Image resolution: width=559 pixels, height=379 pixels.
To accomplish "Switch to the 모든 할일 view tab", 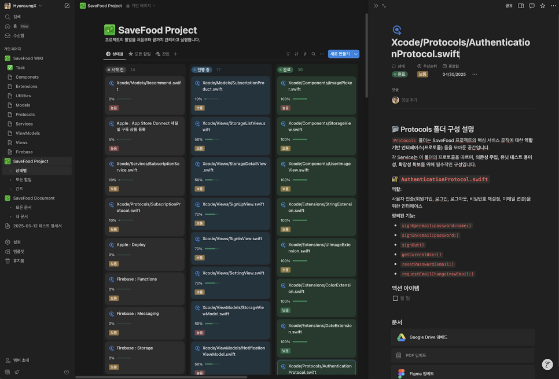I will pos(139,54).
